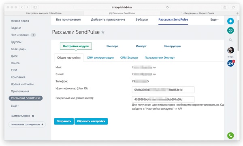Click the korp.bitrix24.ru address bar

[x=122, y=7]
